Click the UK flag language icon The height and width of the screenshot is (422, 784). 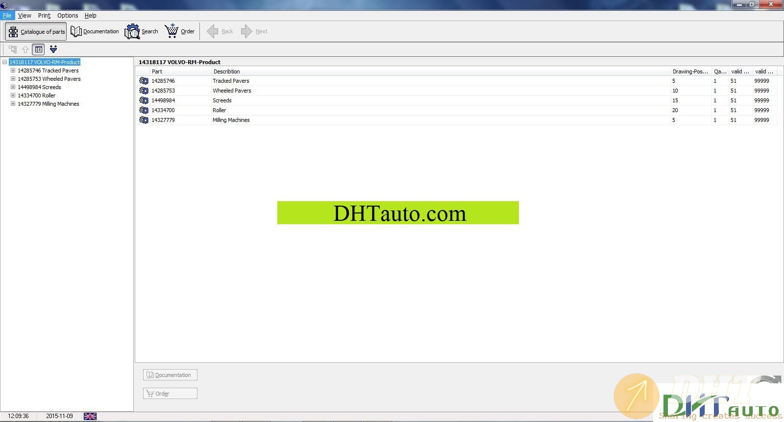90,416
